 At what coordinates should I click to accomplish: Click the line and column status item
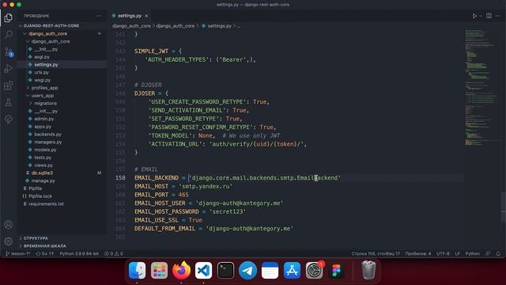(x=376, y=253)
